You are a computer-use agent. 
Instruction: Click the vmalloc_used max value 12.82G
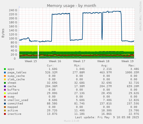tap(134, 100)
